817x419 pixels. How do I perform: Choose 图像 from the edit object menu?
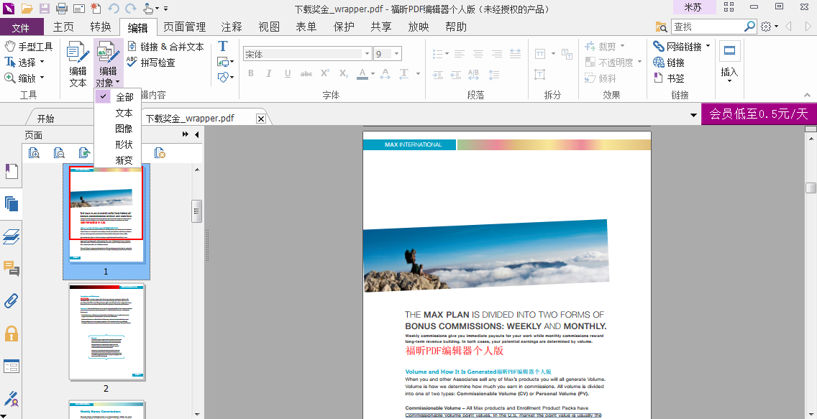click(118, 129)
